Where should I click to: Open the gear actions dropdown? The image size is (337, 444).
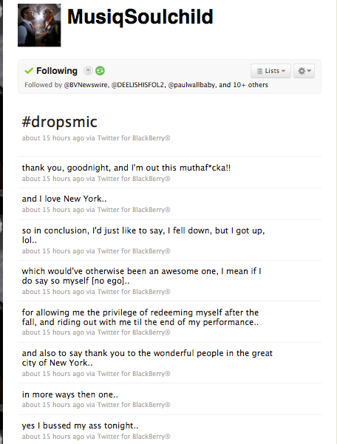[304, 71]
